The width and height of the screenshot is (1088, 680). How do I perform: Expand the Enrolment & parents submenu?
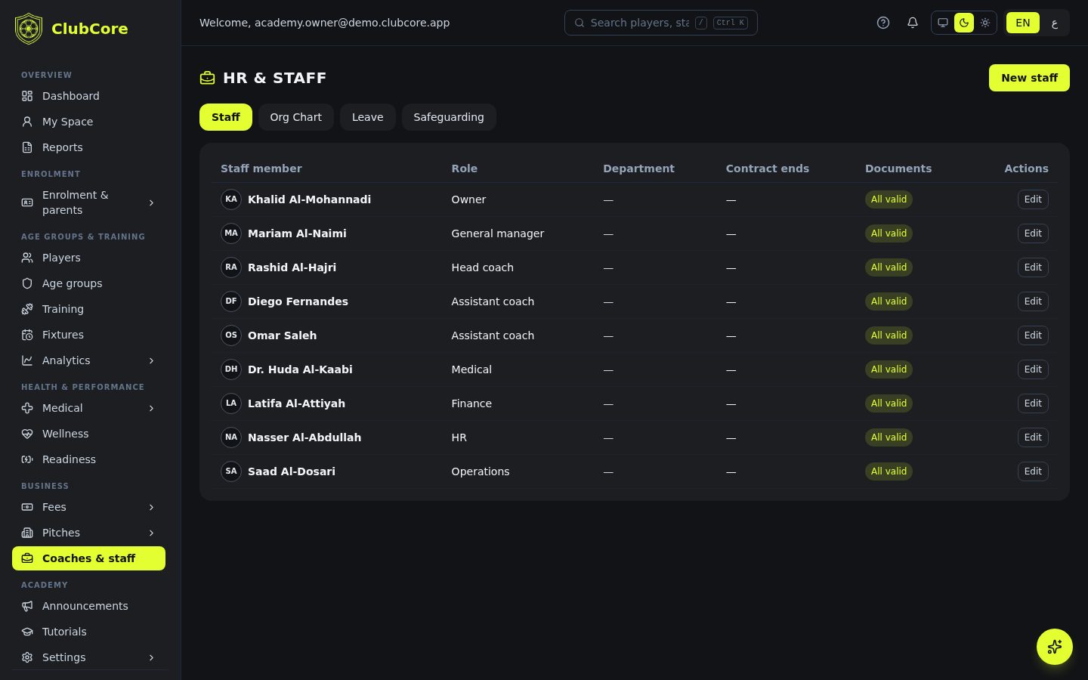click(x=151, y=202)
